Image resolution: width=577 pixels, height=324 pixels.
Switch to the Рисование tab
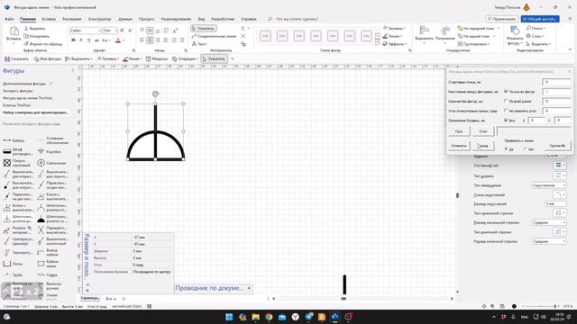coord(72,19)
